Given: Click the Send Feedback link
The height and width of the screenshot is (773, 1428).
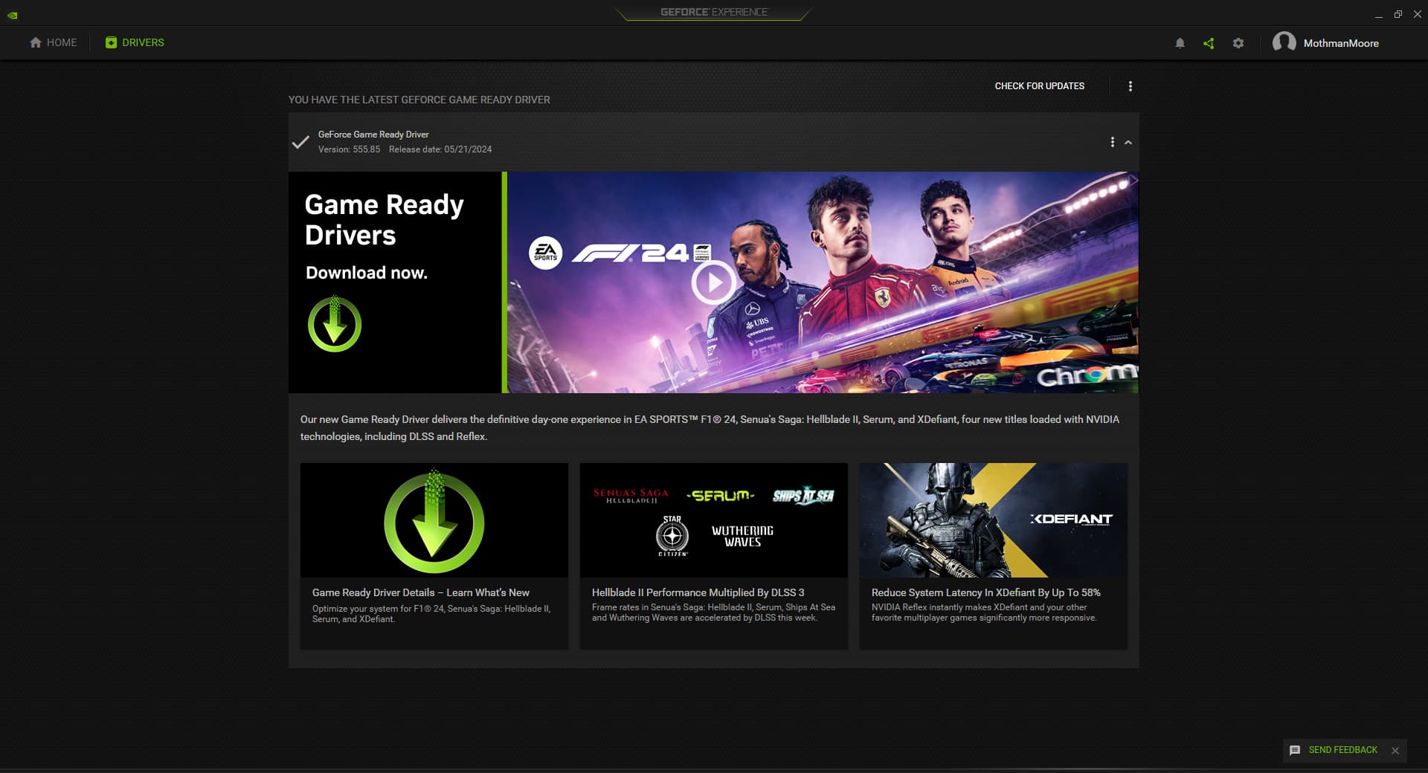Looking at the screenshot, I should [x=1342, y=750].
